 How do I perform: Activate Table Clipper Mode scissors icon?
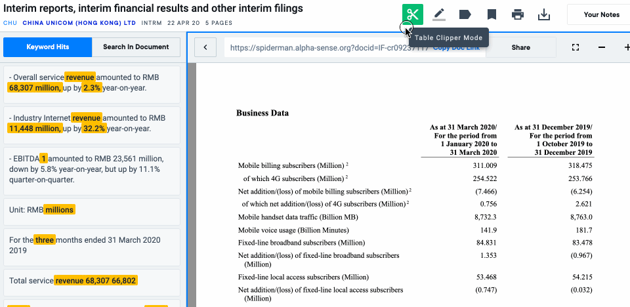(413, 14)
